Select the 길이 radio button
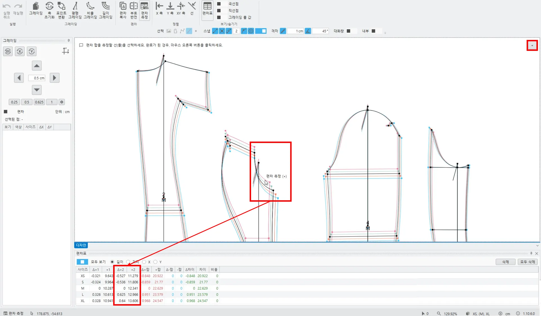Screen dimensions: 541x316 112,262
